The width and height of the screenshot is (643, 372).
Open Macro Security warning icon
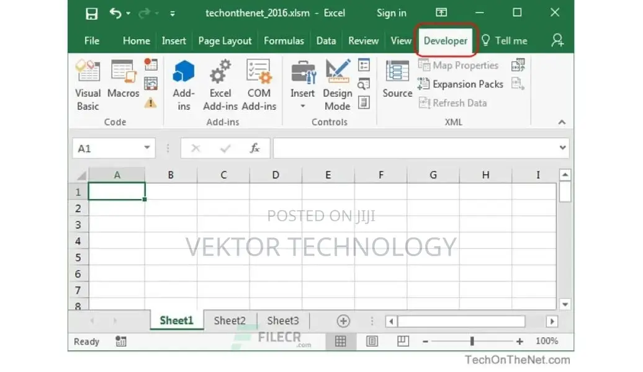pyautogui.click(x=150, y=102)
